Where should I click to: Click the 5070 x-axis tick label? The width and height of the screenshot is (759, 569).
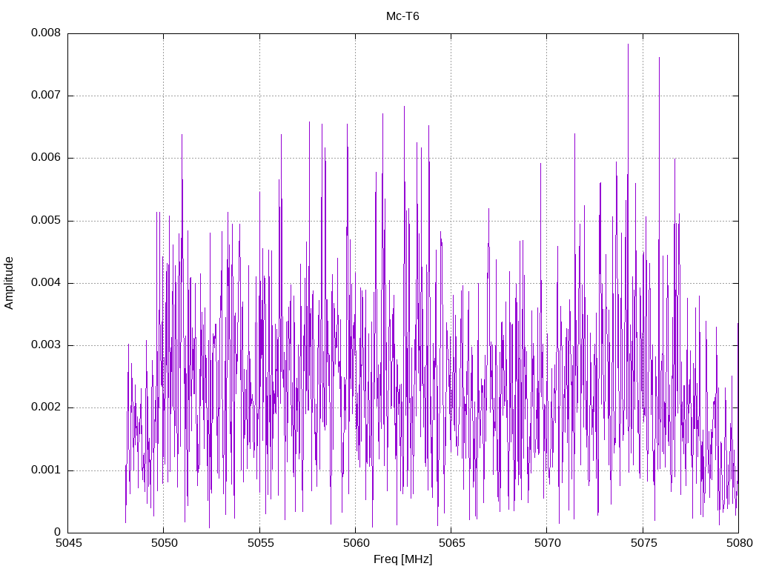pyautogui.click(x=548, y=543)
